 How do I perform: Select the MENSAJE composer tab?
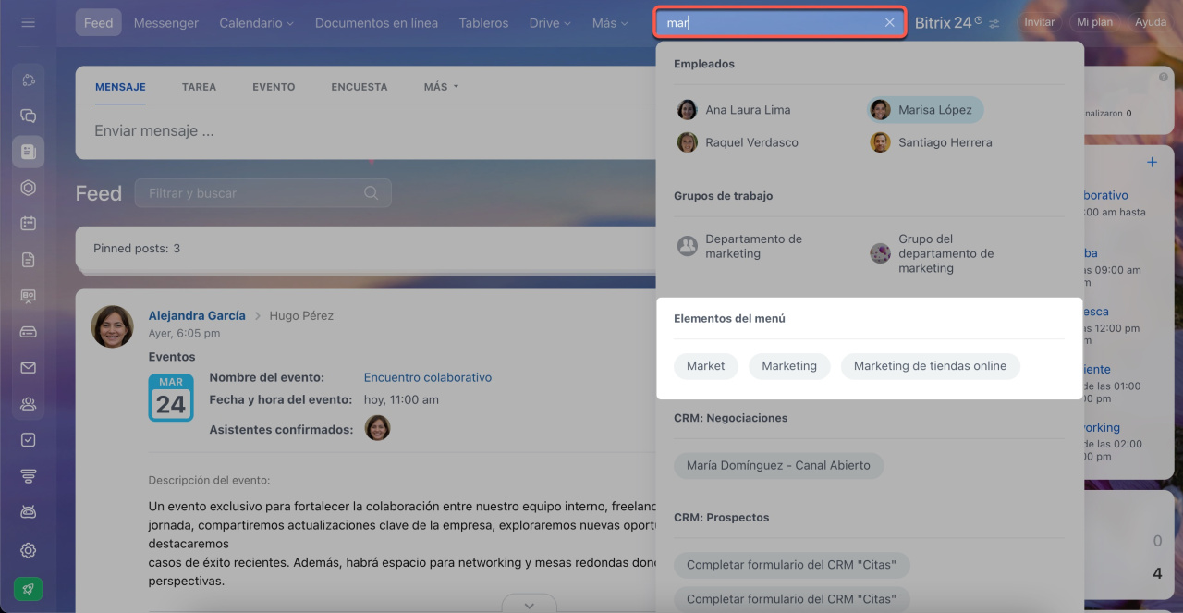[120, 87]
